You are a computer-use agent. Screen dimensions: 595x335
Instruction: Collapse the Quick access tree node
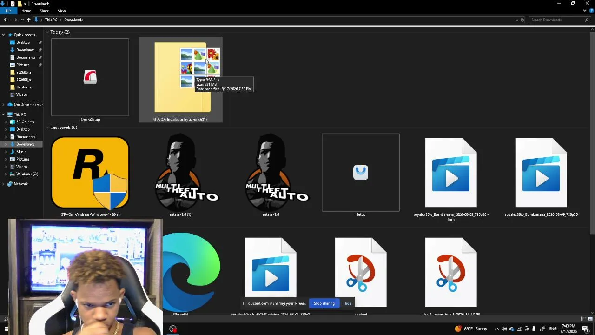coord(3,35)
